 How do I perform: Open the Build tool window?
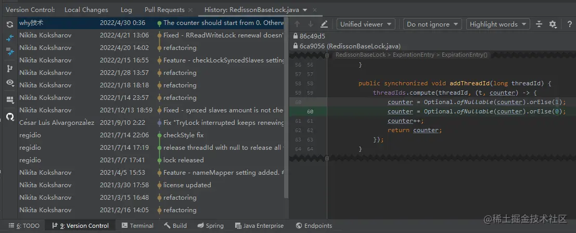[x=175, y=226]
